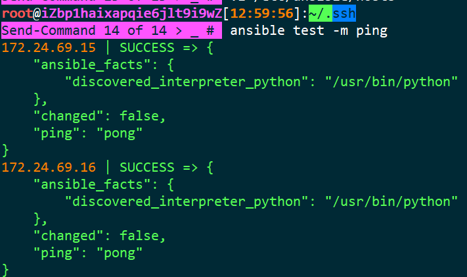Viewport: 467px width, 277px height.
Task: Click the second "ping" key
Action: (56, 253)
